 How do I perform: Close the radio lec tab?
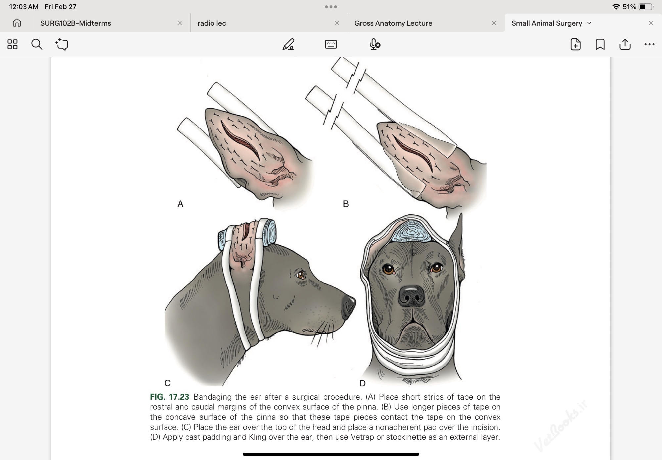point(337,23)
